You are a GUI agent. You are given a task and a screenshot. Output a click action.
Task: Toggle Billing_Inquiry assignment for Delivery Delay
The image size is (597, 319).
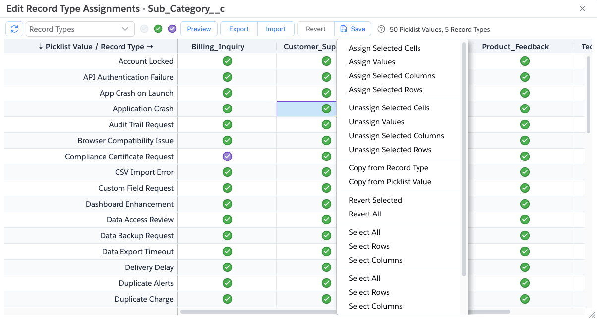tap(227, 267)
